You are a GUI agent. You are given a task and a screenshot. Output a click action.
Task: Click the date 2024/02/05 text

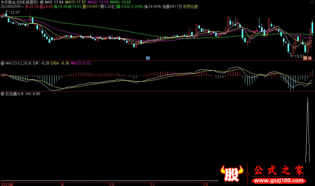pyautogui.click(x=10, y=7)
